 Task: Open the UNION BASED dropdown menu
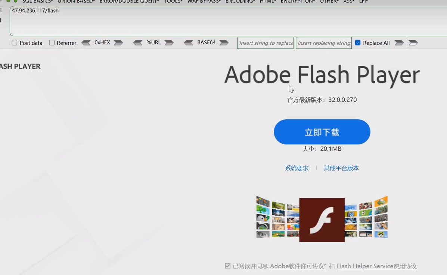(x=76, y=1)
